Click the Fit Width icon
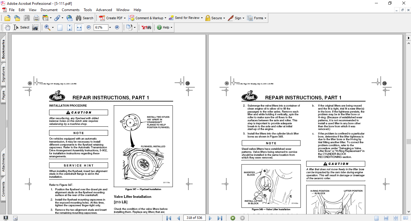 click(79, 27)
